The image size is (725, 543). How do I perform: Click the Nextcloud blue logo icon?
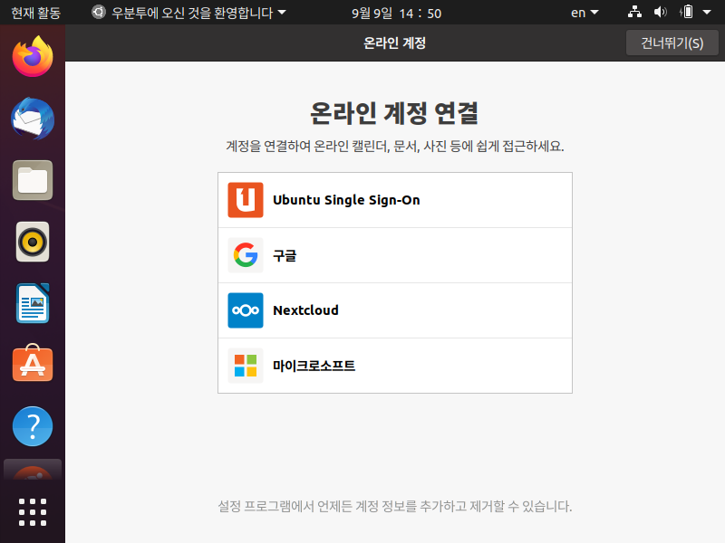(x=246, y=310)
